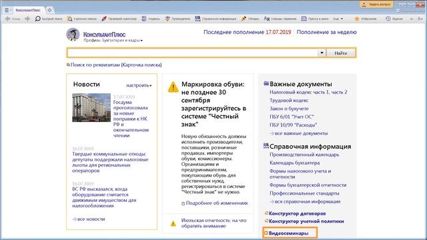Open Формы налогового учета и отчетности
The image size is (427, 240).
(300, 174)
